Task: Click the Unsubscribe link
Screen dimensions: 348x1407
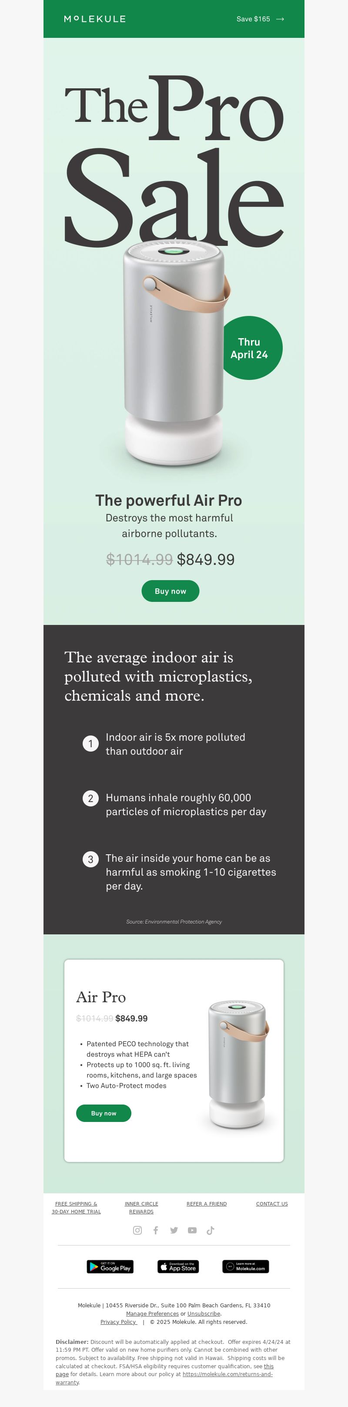Action: (204, 1313)
